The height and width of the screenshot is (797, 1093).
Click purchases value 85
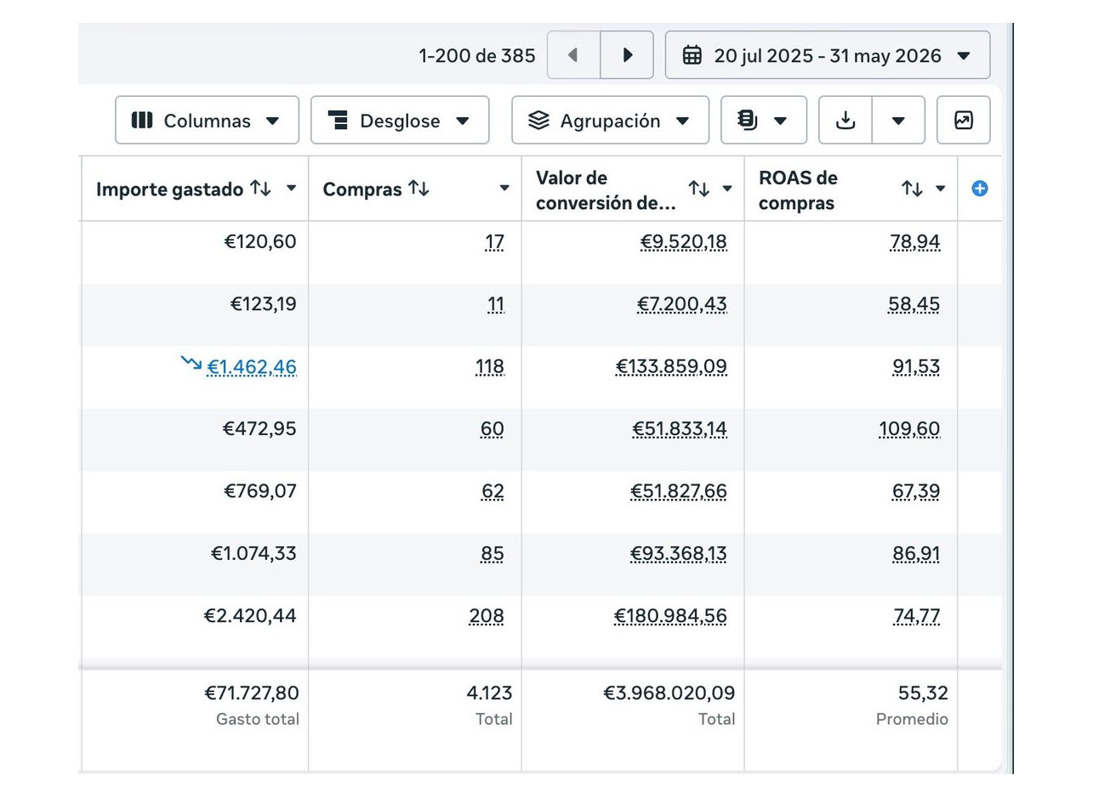tap(492, 554)
